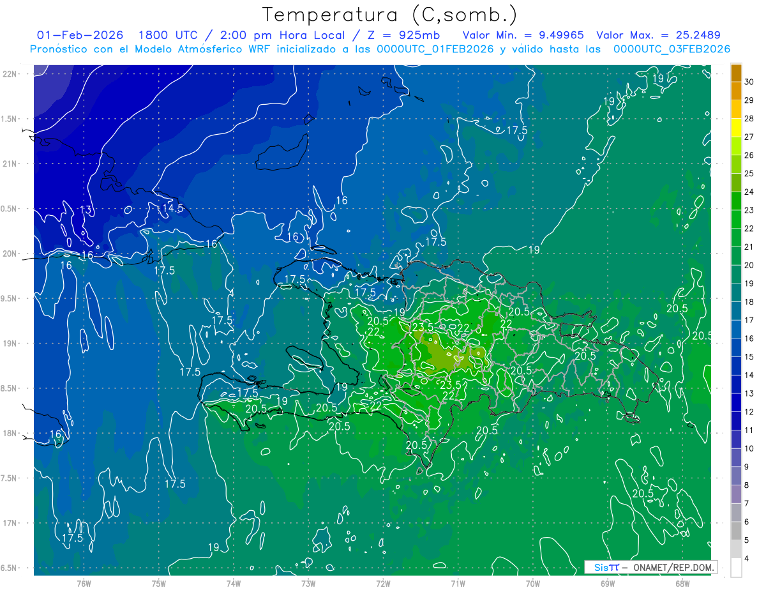766x592 pixels.
Task: Click the '17N' latitude axis label
Action: (10, 524)
